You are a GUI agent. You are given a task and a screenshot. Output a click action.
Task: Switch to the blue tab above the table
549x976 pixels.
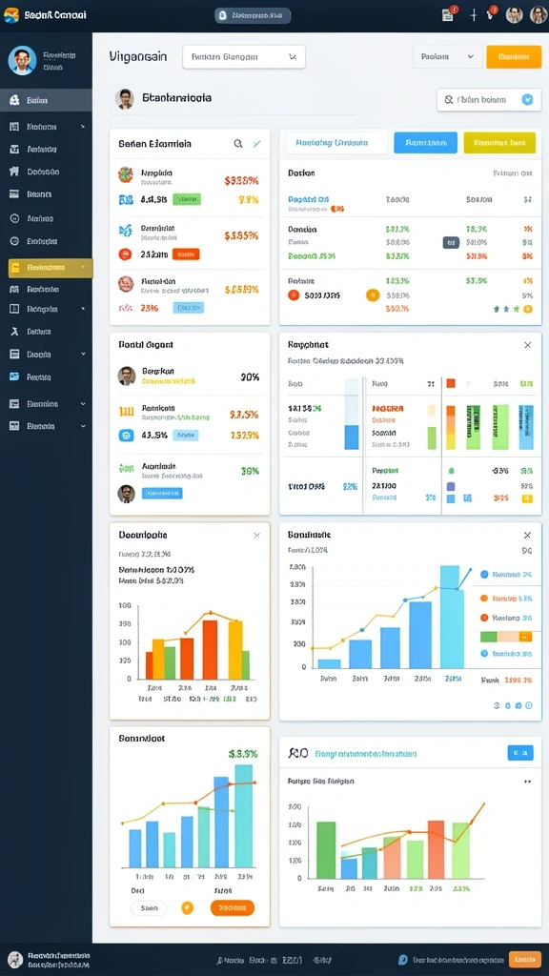[426, 143]
